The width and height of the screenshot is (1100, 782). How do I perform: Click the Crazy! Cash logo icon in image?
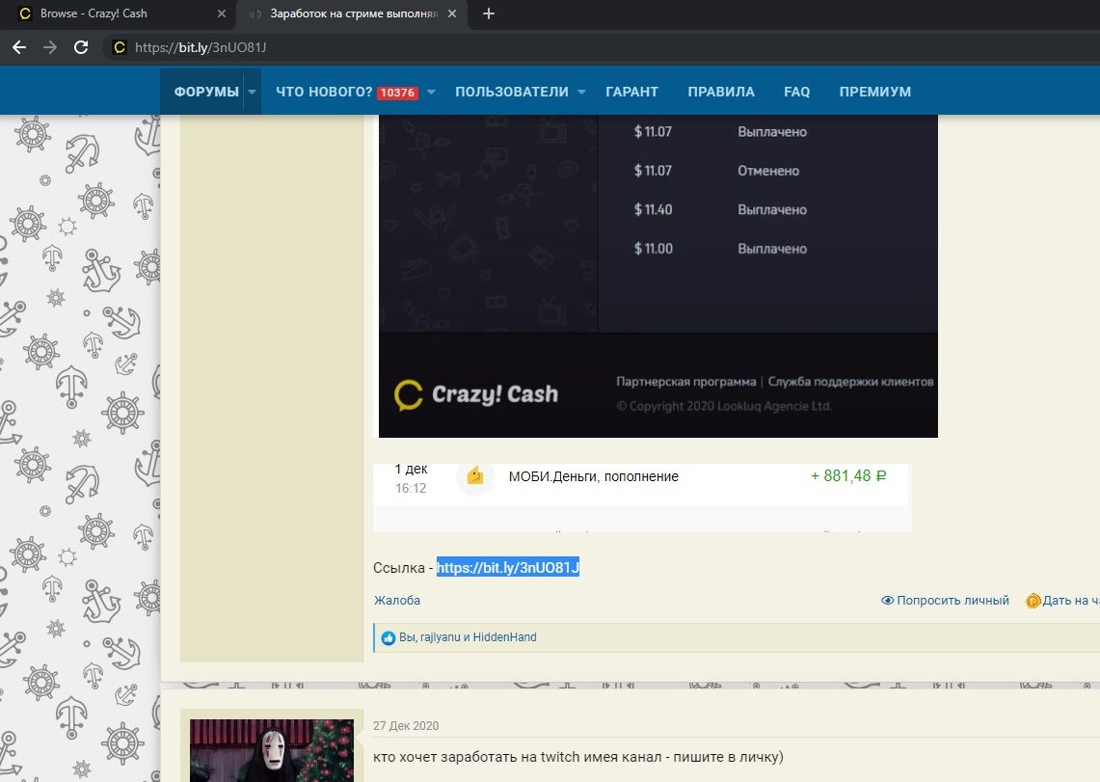[409, 395]
